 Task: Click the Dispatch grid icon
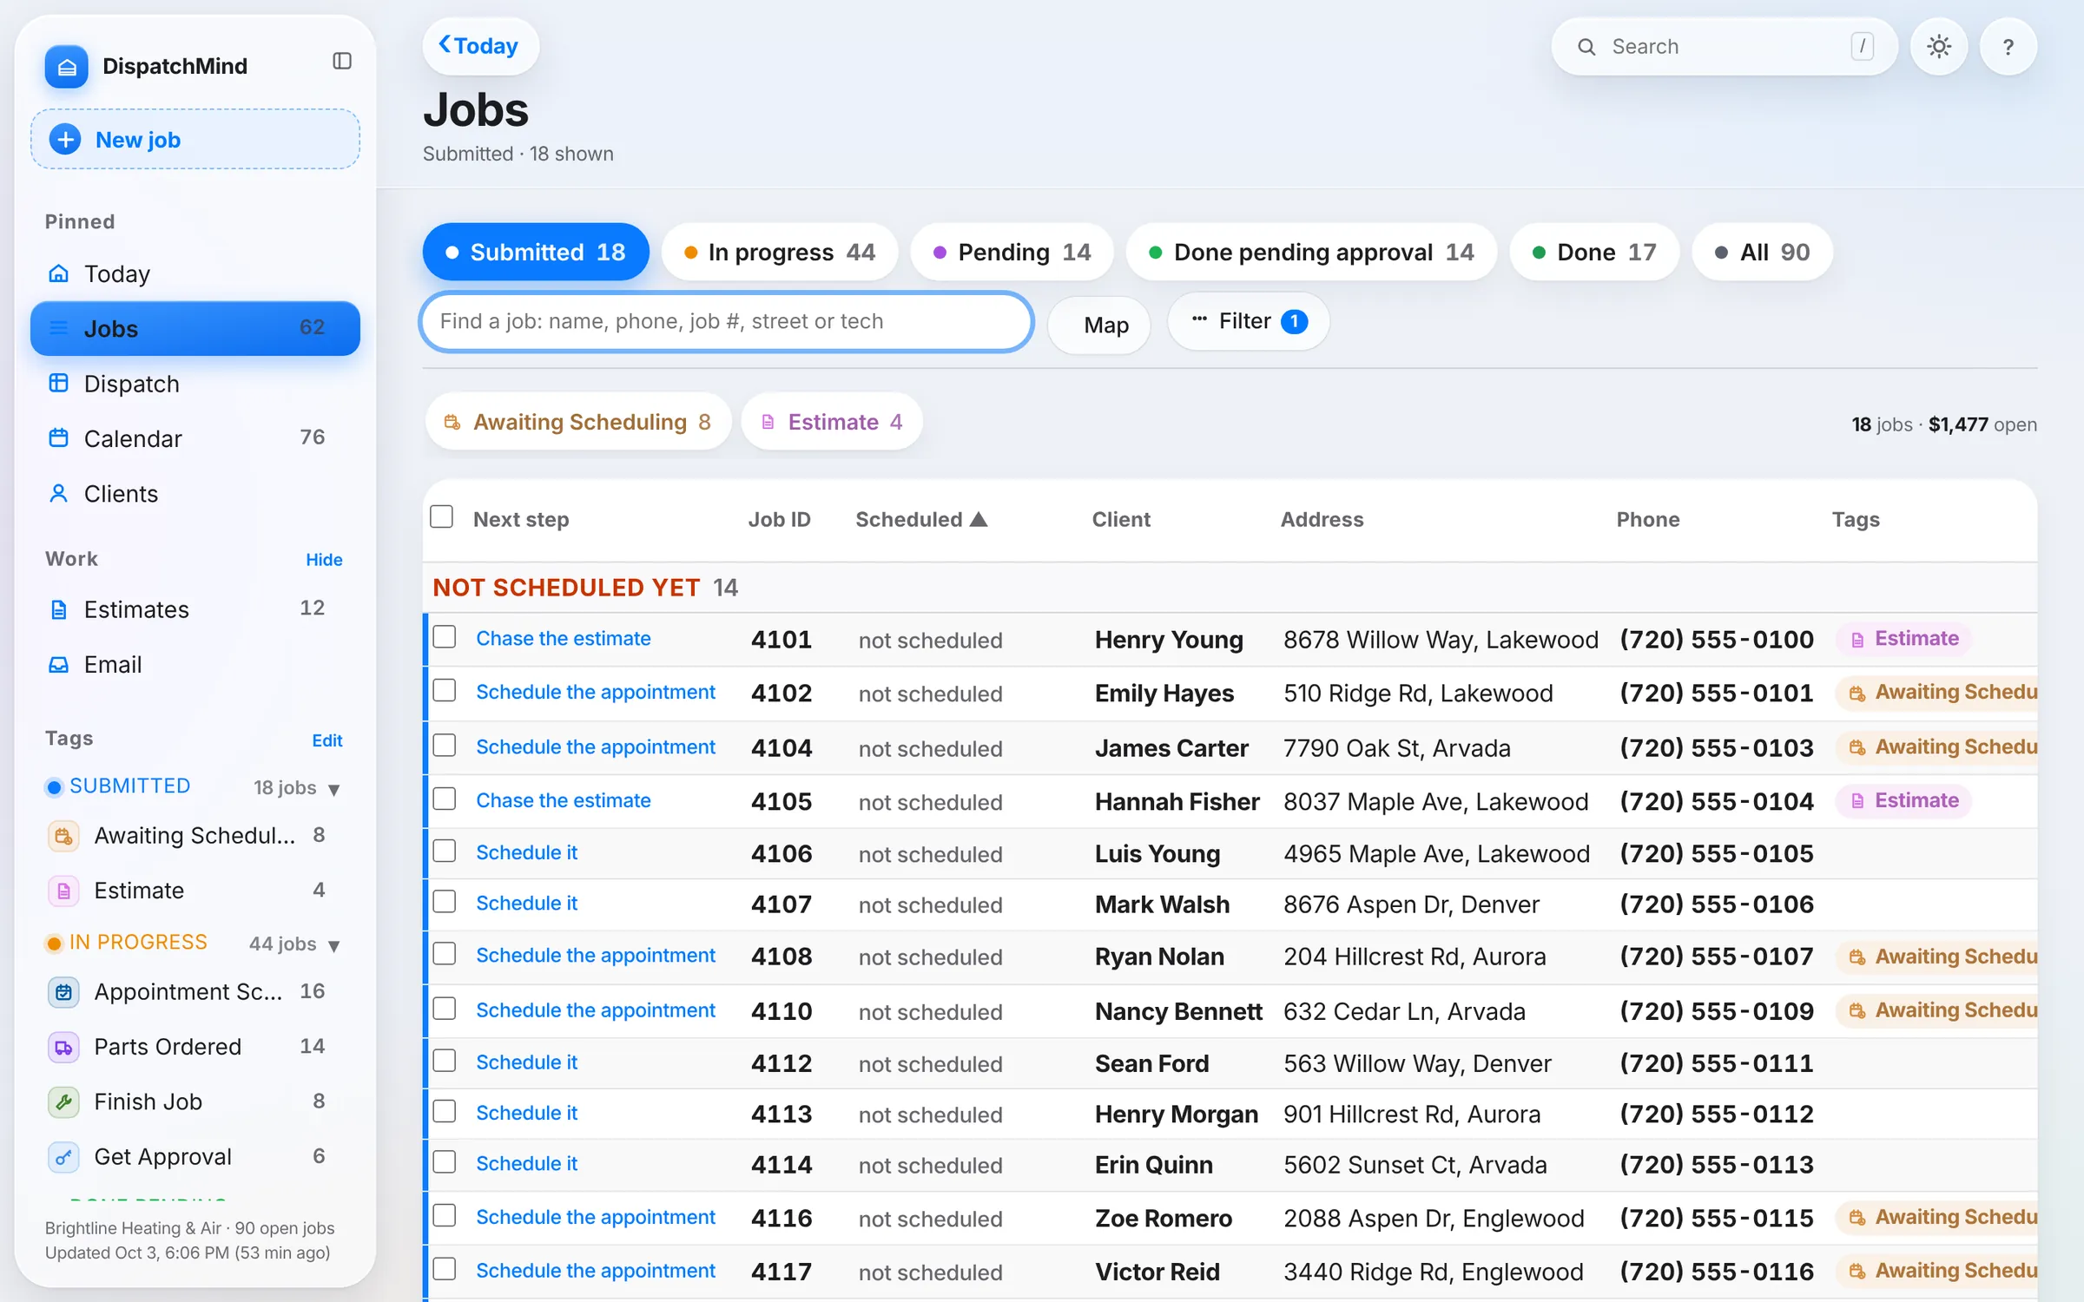58,384
